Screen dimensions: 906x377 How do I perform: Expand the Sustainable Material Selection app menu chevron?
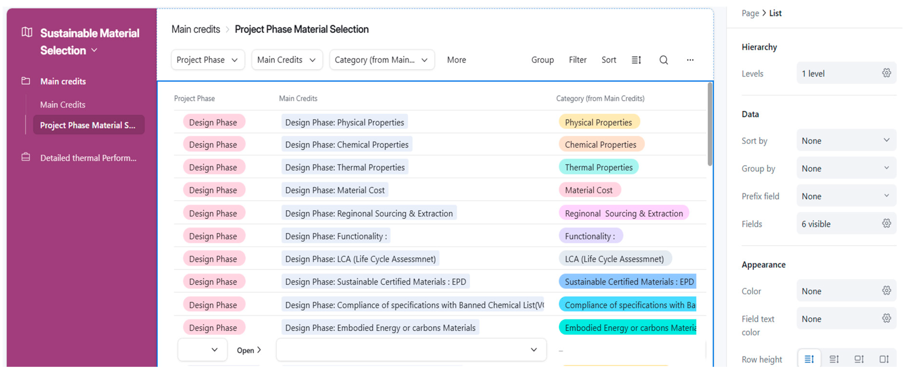coord(94,50)
